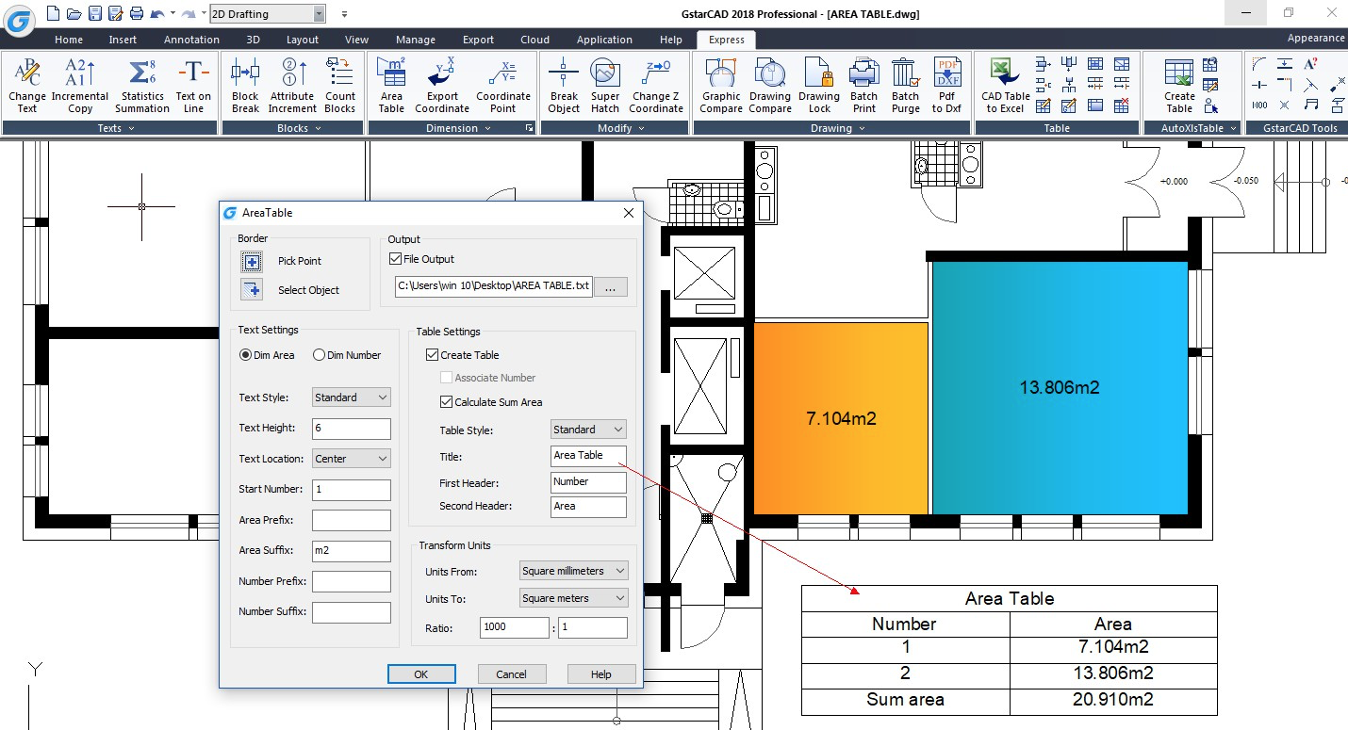The height and width of the screenshot is (730, 1348).
Task: Expand the Blocks ribbon panel
Action: (x=293, y=128)
